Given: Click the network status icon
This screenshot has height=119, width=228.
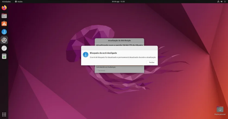Looking at the screenshot, I should (218, 2).
